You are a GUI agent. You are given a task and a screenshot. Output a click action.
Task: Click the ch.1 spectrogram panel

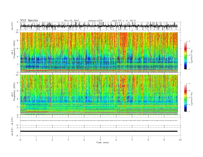point(99,52)
